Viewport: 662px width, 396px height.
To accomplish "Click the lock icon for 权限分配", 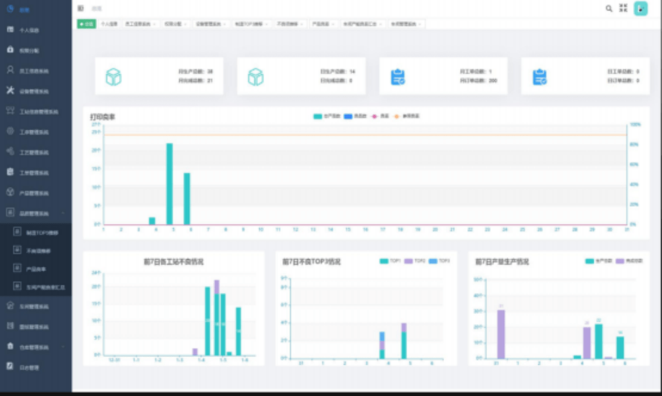I will point(10,50).
